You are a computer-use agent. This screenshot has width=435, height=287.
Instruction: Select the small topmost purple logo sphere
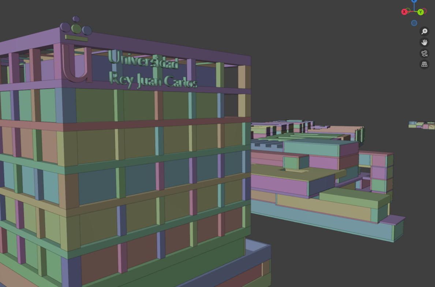coord(76,19)
